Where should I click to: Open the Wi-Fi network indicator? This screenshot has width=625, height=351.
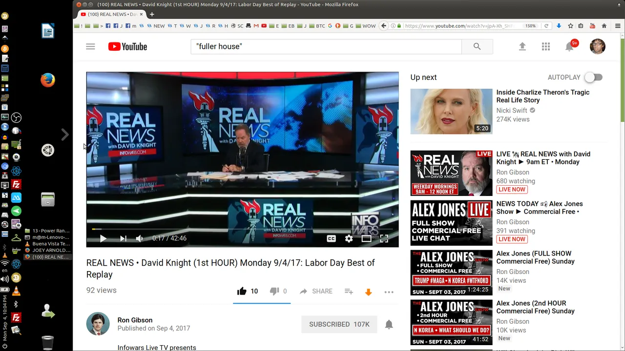coord(4,263)
